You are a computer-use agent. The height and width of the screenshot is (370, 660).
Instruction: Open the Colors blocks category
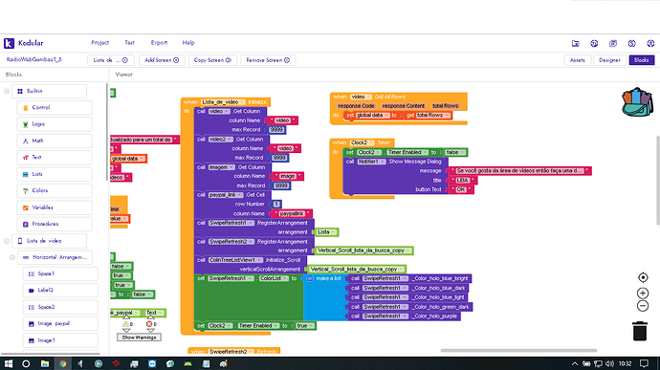click(x=55, y=190)
